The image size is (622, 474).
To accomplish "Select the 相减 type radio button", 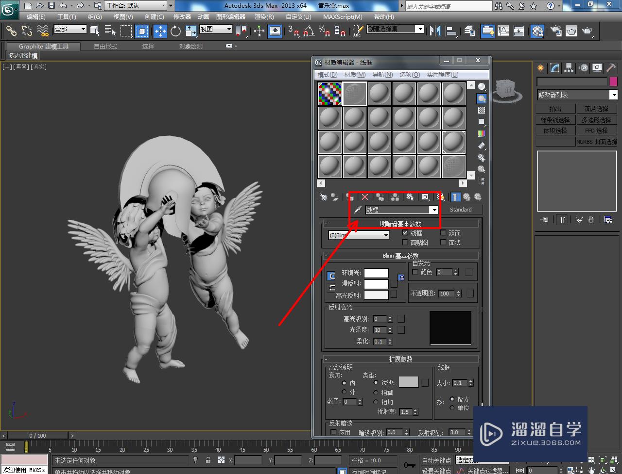I will coord(376,392).
